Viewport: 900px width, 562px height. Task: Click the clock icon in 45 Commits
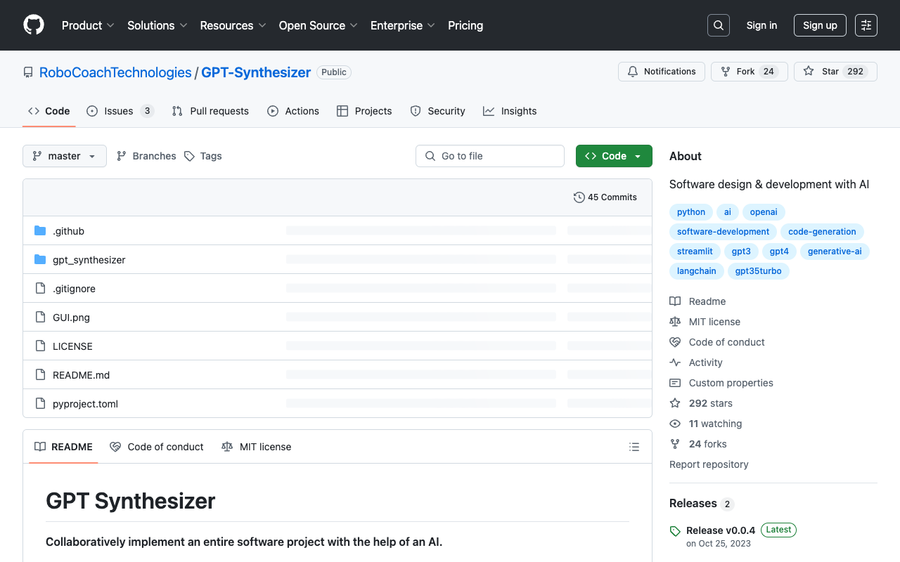coord(579,197)
